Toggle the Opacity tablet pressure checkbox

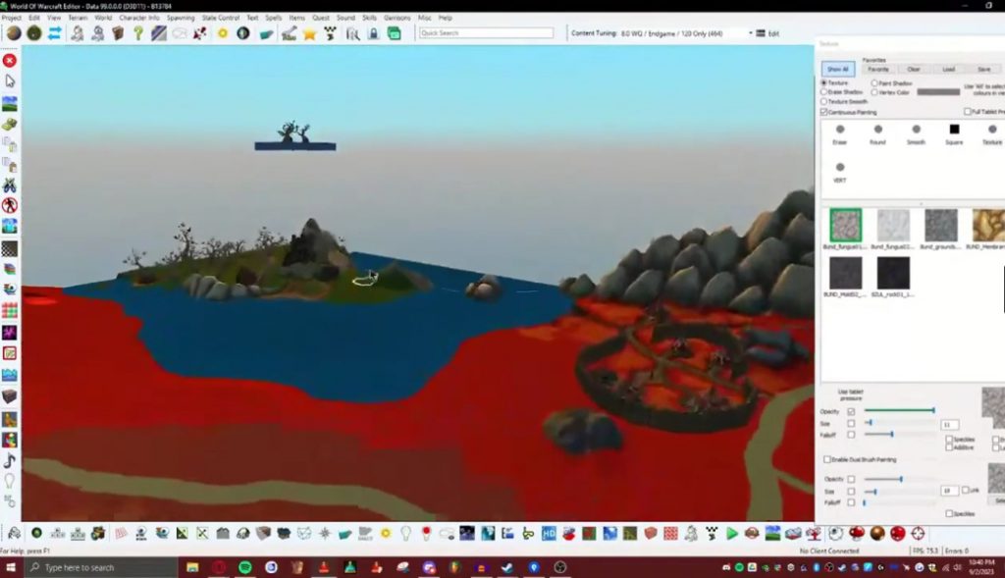(x=851, y=411)
